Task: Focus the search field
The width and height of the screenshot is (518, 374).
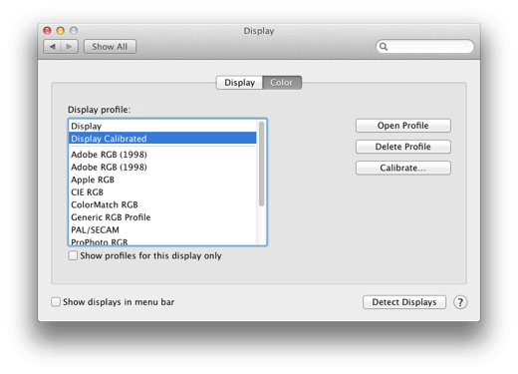Action: 425,47
